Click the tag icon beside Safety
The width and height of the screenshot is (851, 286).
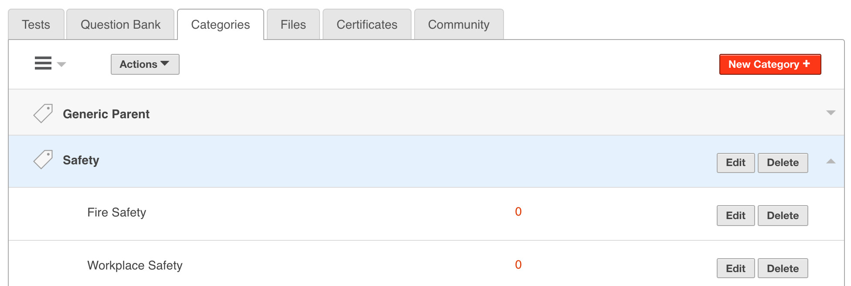(43, 160)
